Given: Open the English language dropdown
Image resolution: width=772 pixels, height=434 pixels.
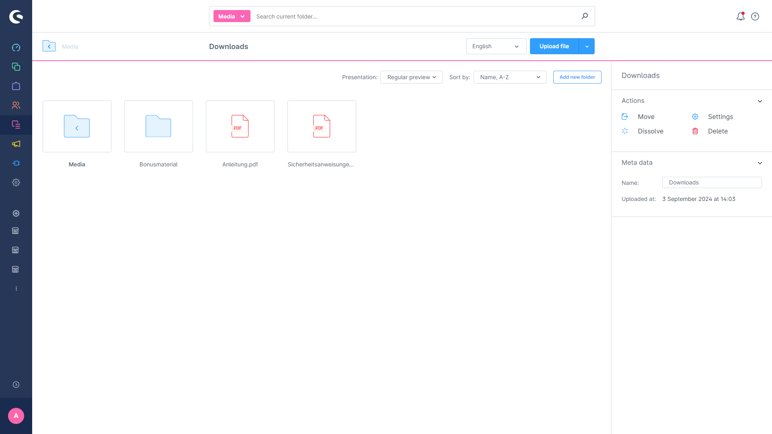Looking at the screenshot, I should [x=496, y=46].
